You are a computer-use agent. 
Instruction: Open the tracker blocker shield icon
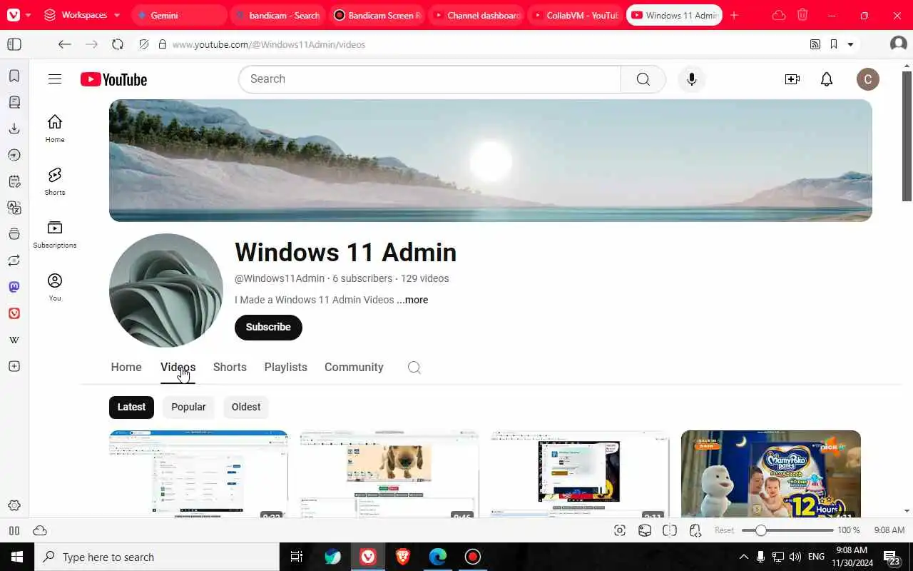[x=144, y=44]
